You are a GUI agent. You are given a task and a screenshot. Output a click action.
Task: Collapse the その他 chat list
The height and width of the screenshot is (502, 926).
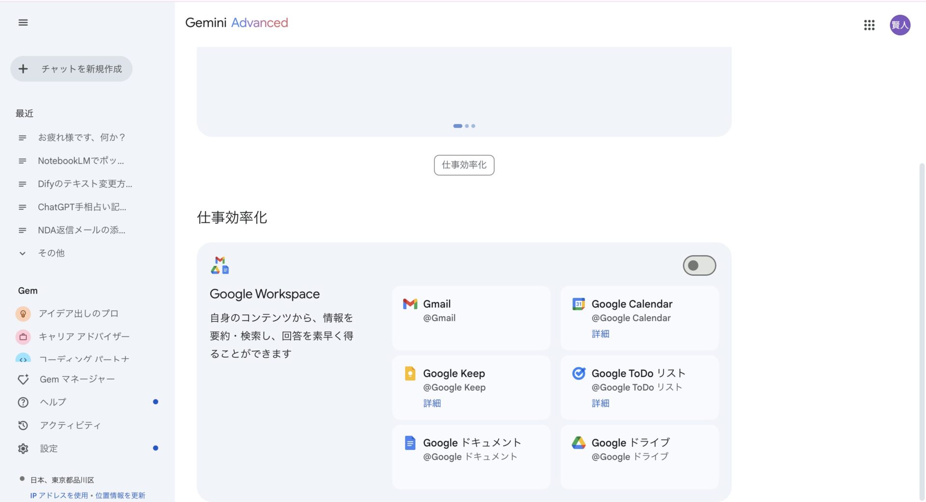click(51, 253)
